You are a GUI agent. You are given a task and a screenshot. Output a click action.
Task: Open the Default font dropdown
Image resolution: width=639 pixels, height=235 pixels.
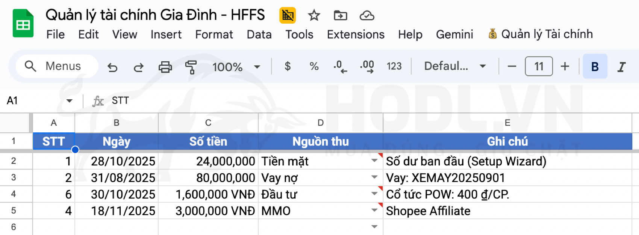tap(455, 67)
